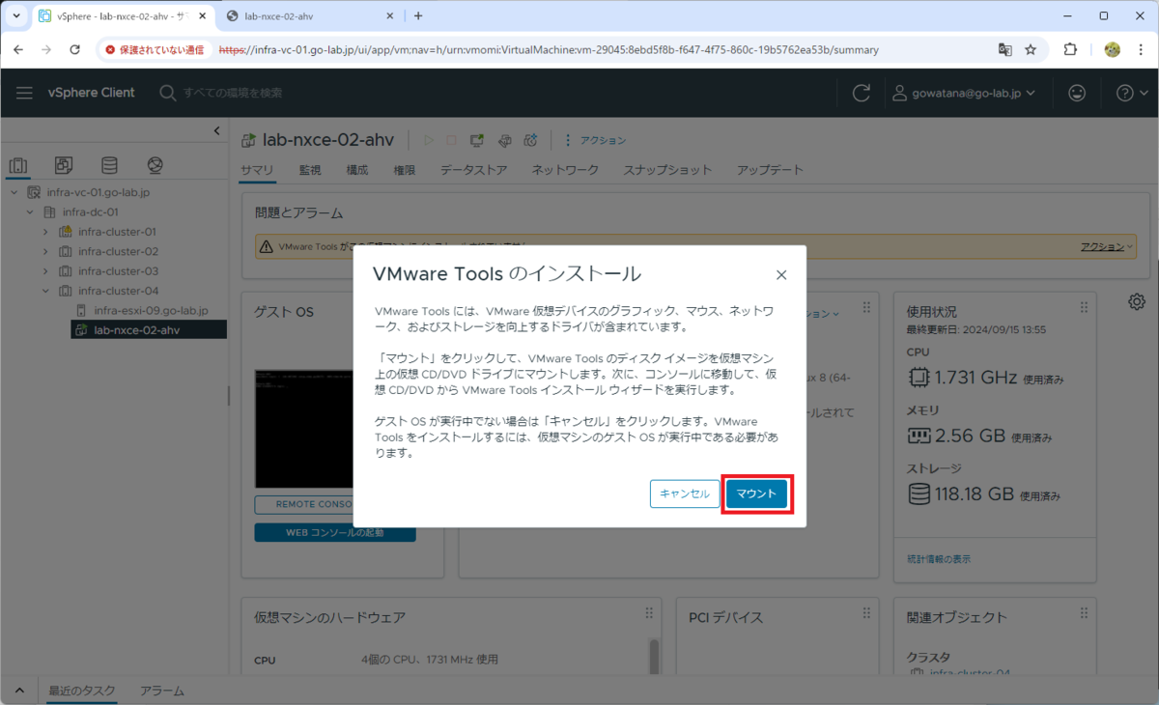Switch to the 権限 tab
The width and height of the screenshot is (1159, 705).
(405, 170)
